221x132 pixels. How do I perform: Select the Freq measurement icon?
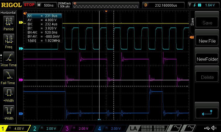click(9, 39)
